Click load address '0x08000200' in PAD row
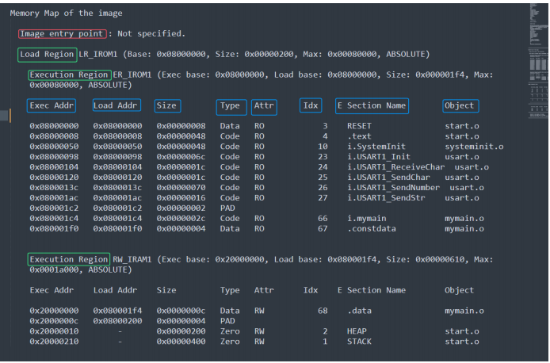The image size is (550, 363). click(117, 321)
